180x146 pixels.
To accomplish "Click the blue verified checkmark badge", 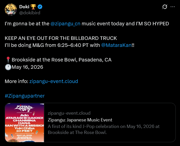I will click(x=40, y=7).
